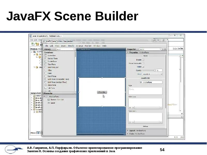Focus the Library search field
The height and width of the screenshot is (155, 207).
pos(65,49)
